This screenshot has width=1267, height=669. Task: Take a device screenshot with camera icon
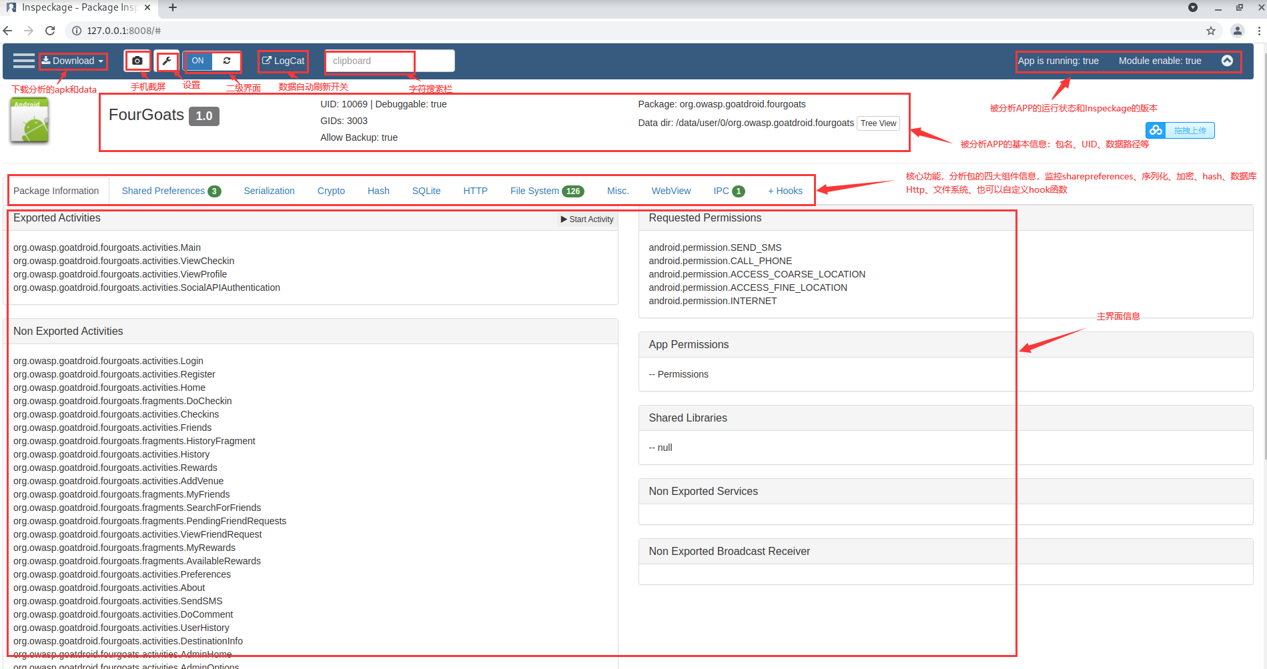pos(137,61)
